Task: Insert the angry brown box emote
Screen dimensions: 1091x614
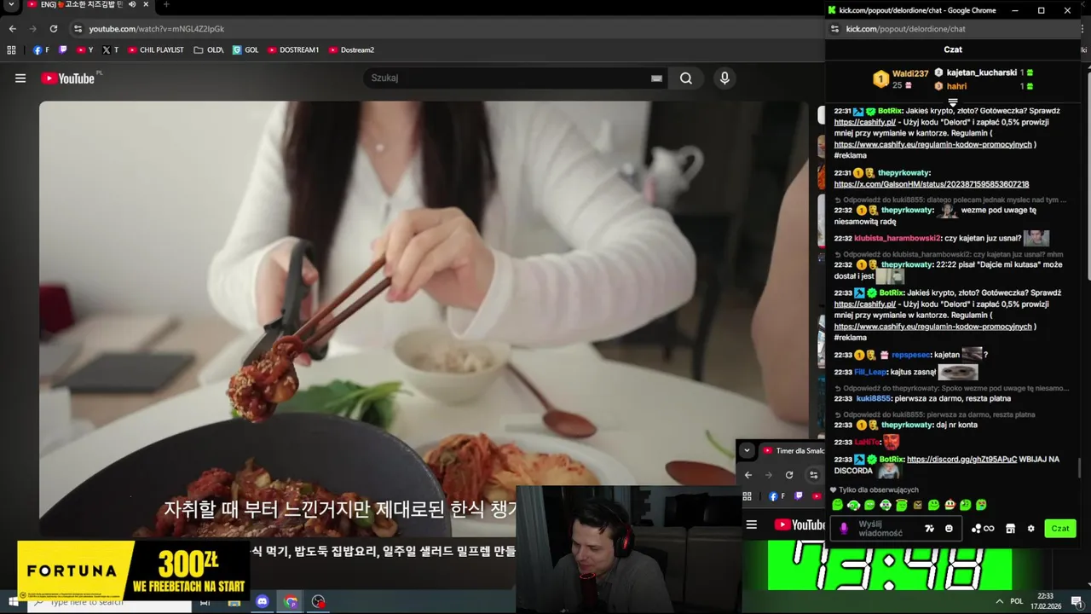Action: coord(918,506)
